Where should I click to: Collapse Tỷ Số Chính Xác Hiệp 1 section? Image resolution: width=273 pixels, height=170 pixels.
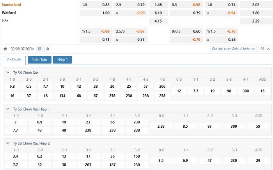click(x=8, y=109)
